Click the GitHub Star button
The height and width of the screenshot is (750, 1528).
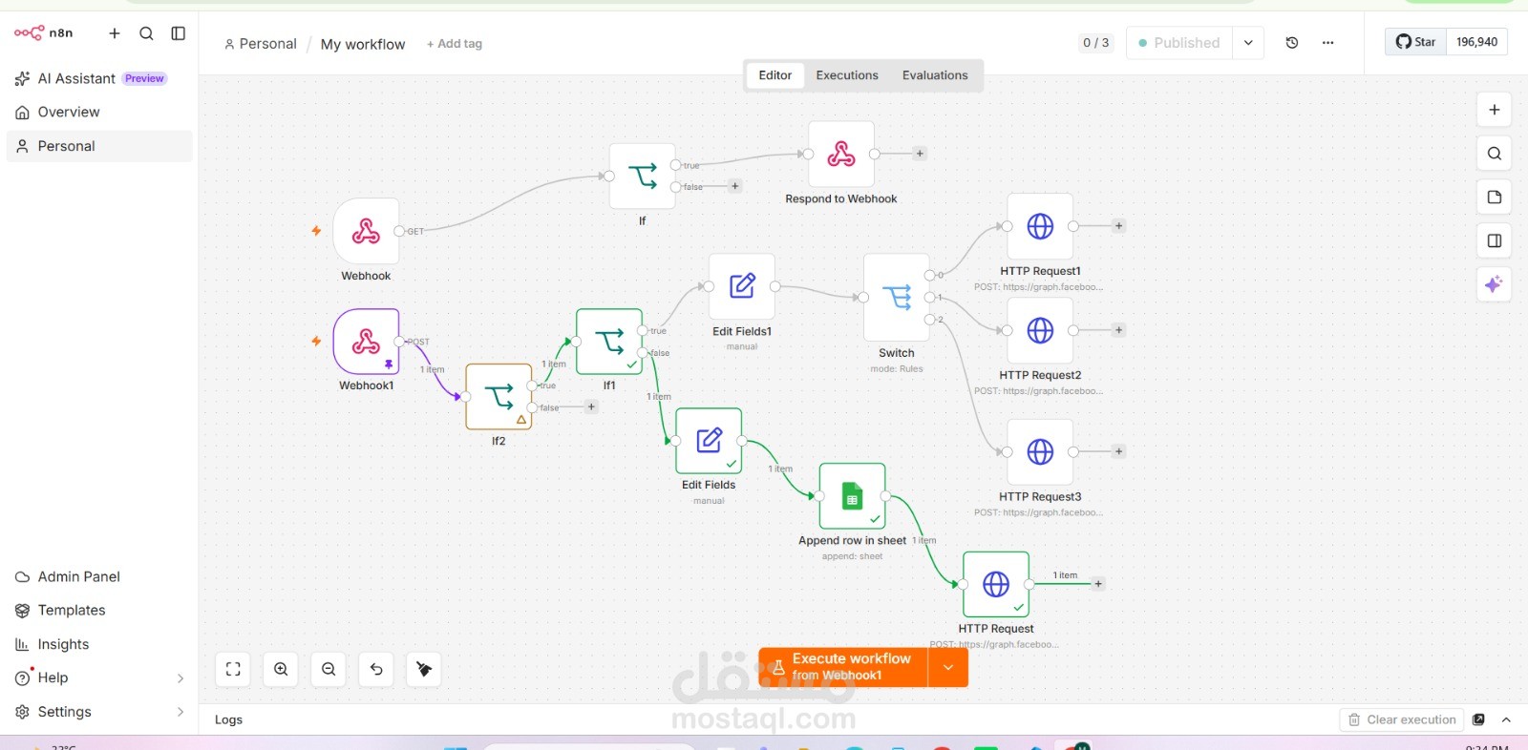pyautogui.click(x=1415, y=42)
